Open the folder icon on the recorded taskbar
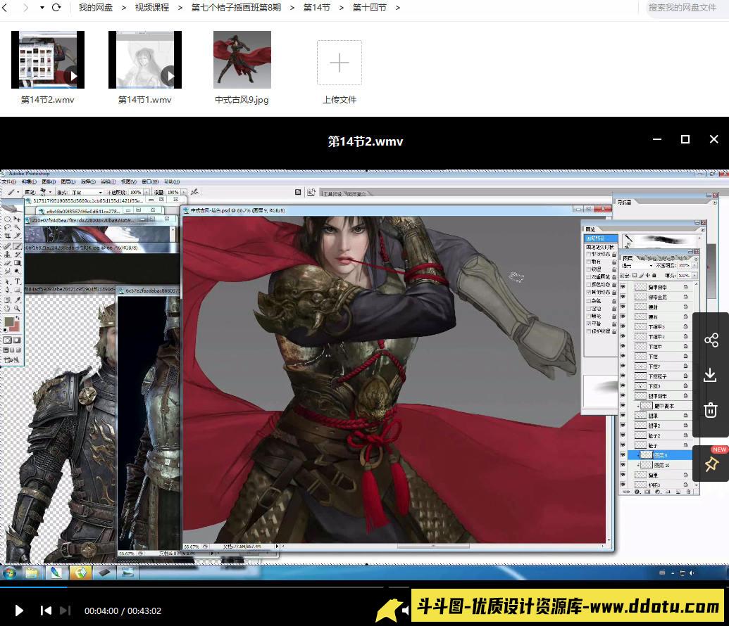729x626 pixels. 32,573
